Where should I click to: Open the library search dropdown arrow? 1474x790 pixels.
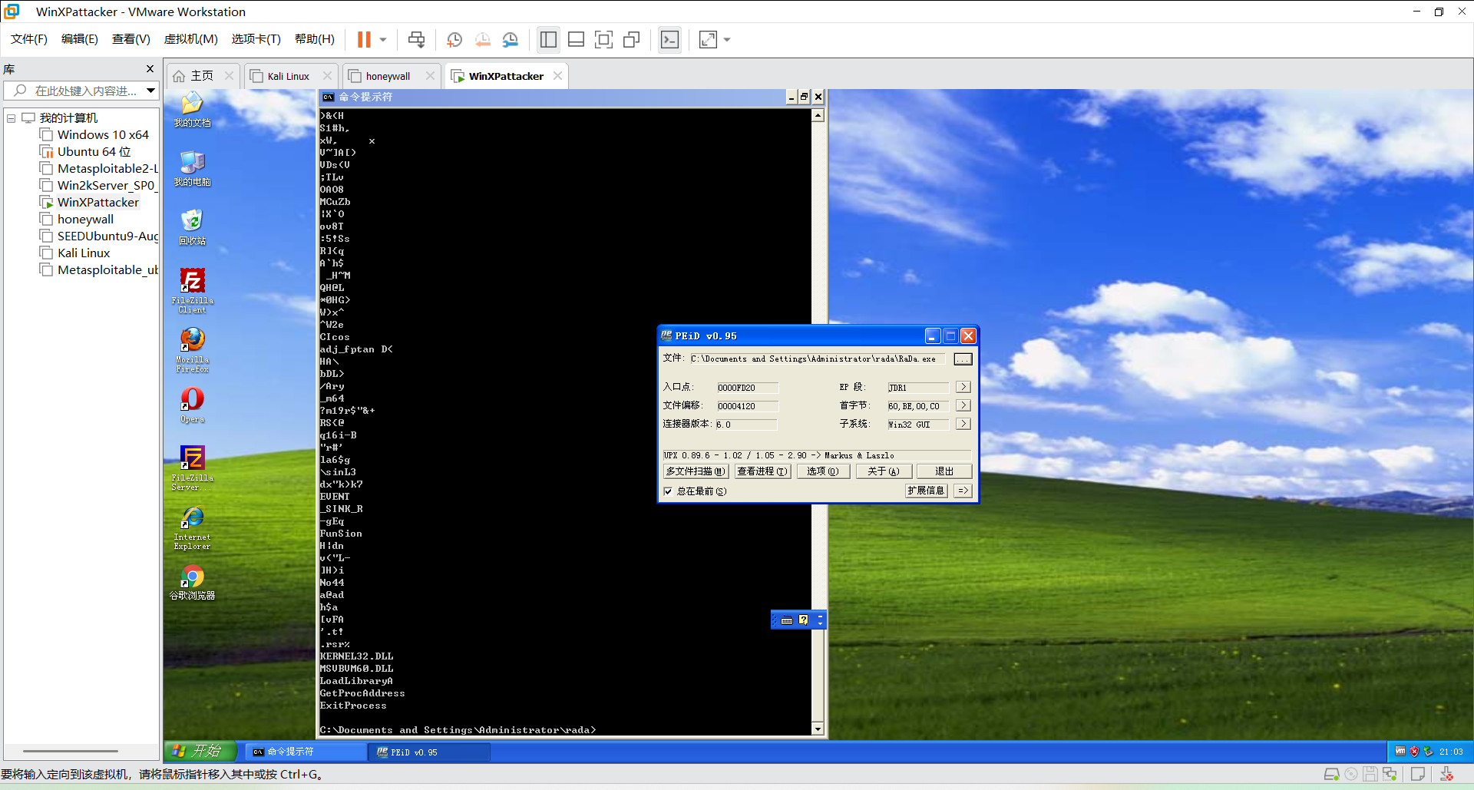(150, 91)
